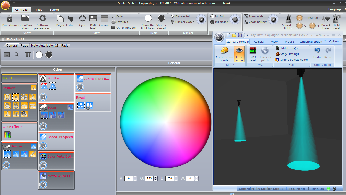Open Other windows option
The height and width of the screenshot is (195, 346).
[124, 28]
